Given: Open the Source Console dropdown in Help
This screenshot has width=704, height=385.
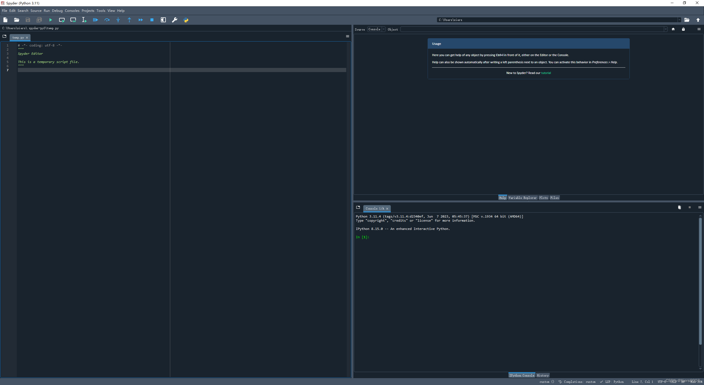Looking at the screenshot, I should (376, 29).
